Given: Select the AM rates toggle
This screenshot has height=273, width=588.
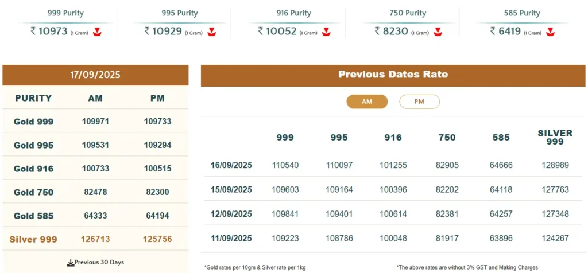Looking at the screenshot, I should point(367,102).
